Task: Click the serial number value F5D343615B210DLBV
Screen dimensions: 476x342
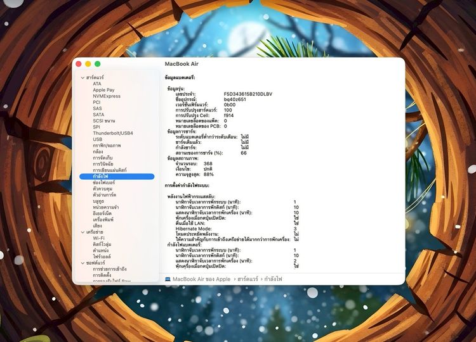Action: pyautogui.click(x=248, y=94)
